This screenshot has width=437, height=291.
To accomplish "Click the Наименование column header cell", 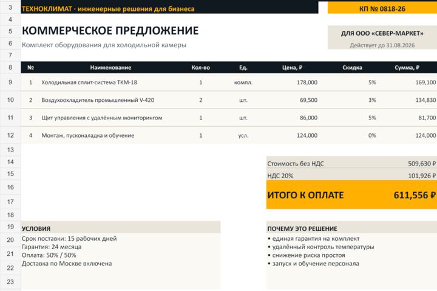I will [x=110, y=67].
